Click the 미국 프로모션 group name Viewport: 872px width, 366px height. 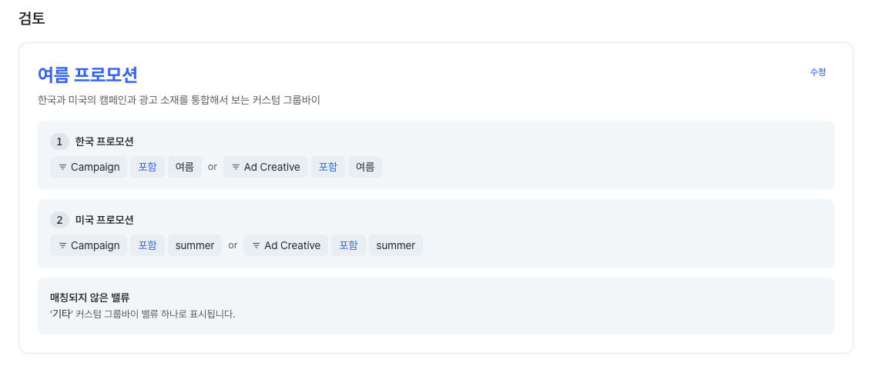105,220
